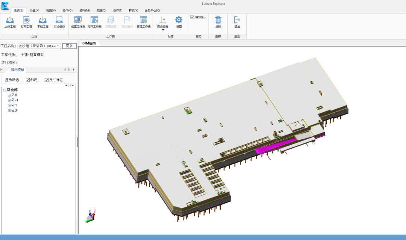Click the 创建工作集 create workset icon
The height and width of the screenshot is (240, 406).
coord(78,20)
